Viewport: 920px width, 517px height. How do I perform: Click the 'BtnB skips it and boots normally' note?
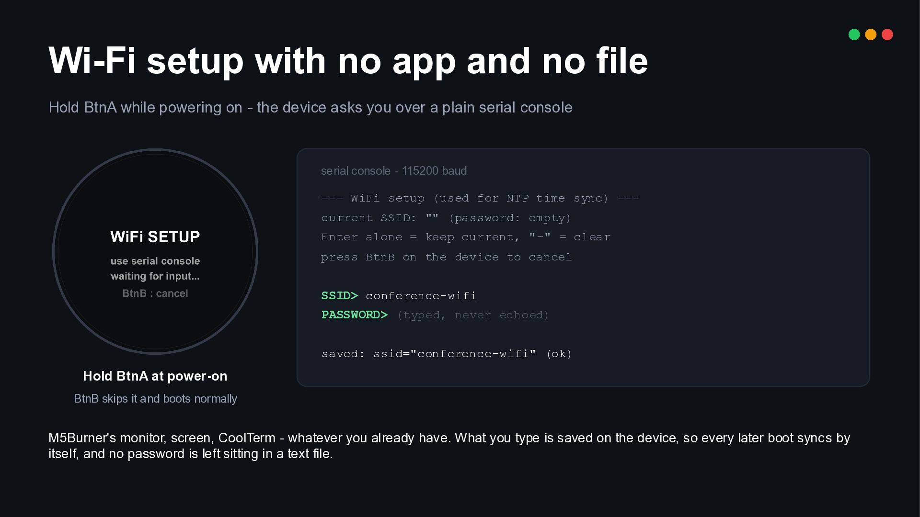click(155, 399)
